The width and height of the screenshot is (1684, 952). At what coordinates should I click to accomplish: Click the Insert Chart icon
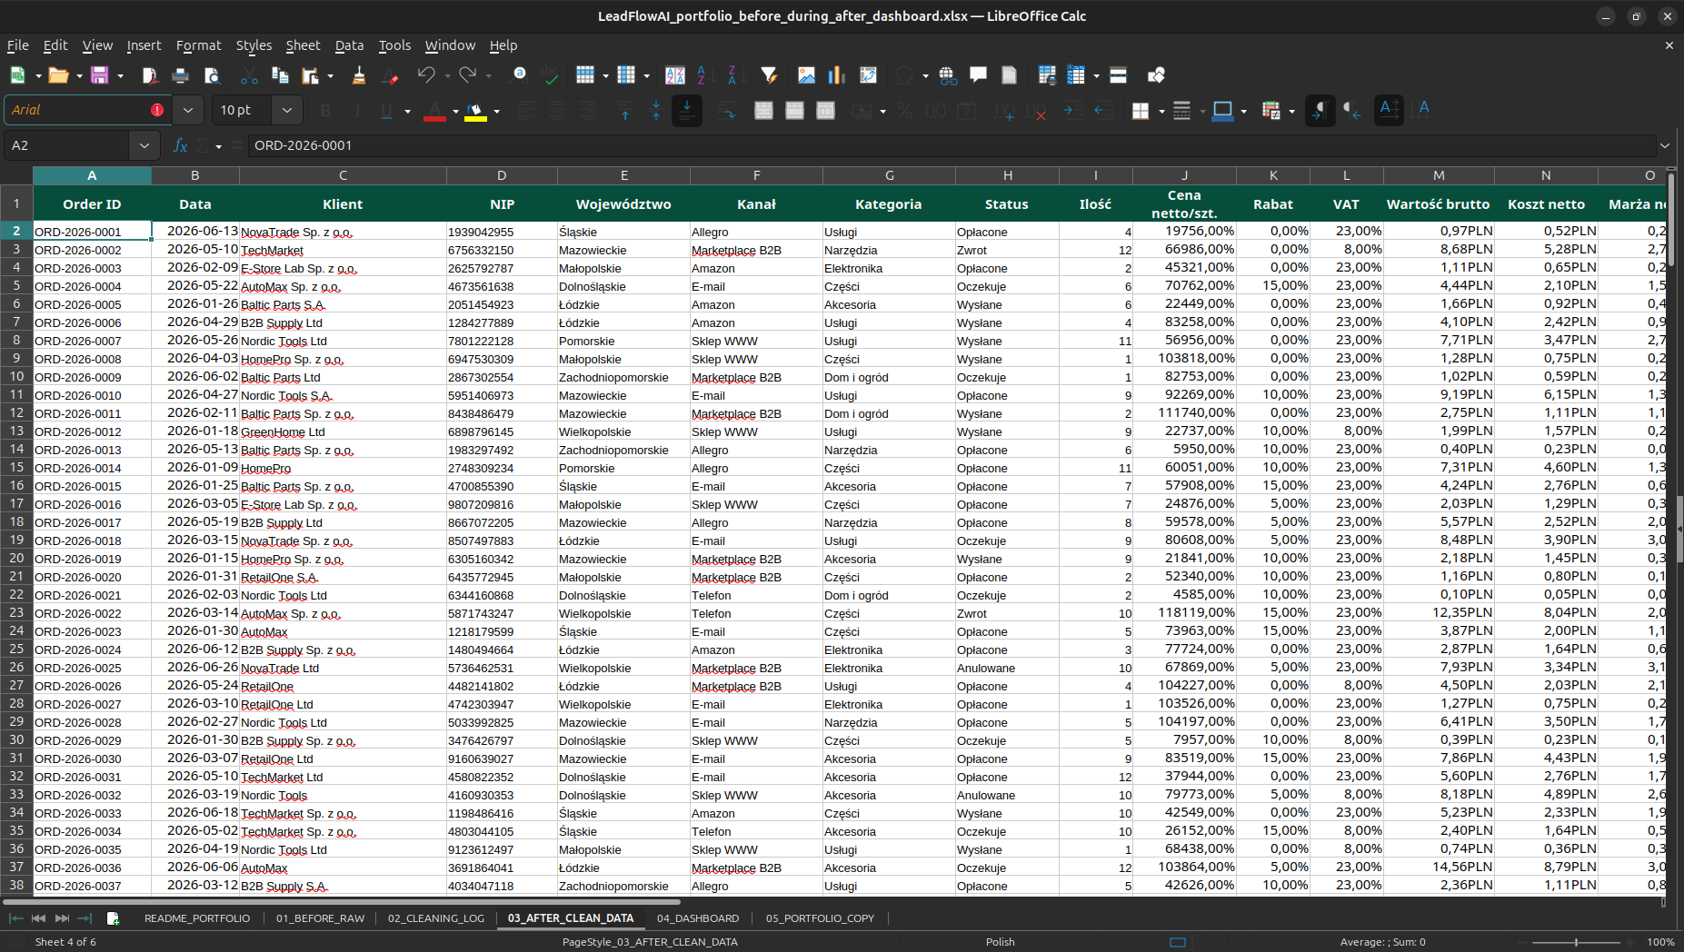[837, 75]
